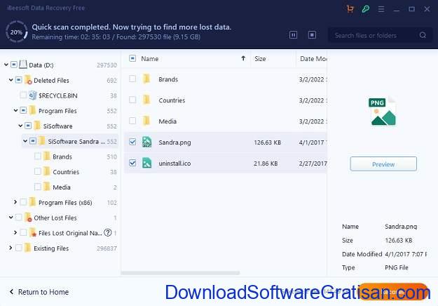Image resolution: width=438 pixels, height=306 pixels.
Task: Click the search magnifier icon
Action: [423, 35]
